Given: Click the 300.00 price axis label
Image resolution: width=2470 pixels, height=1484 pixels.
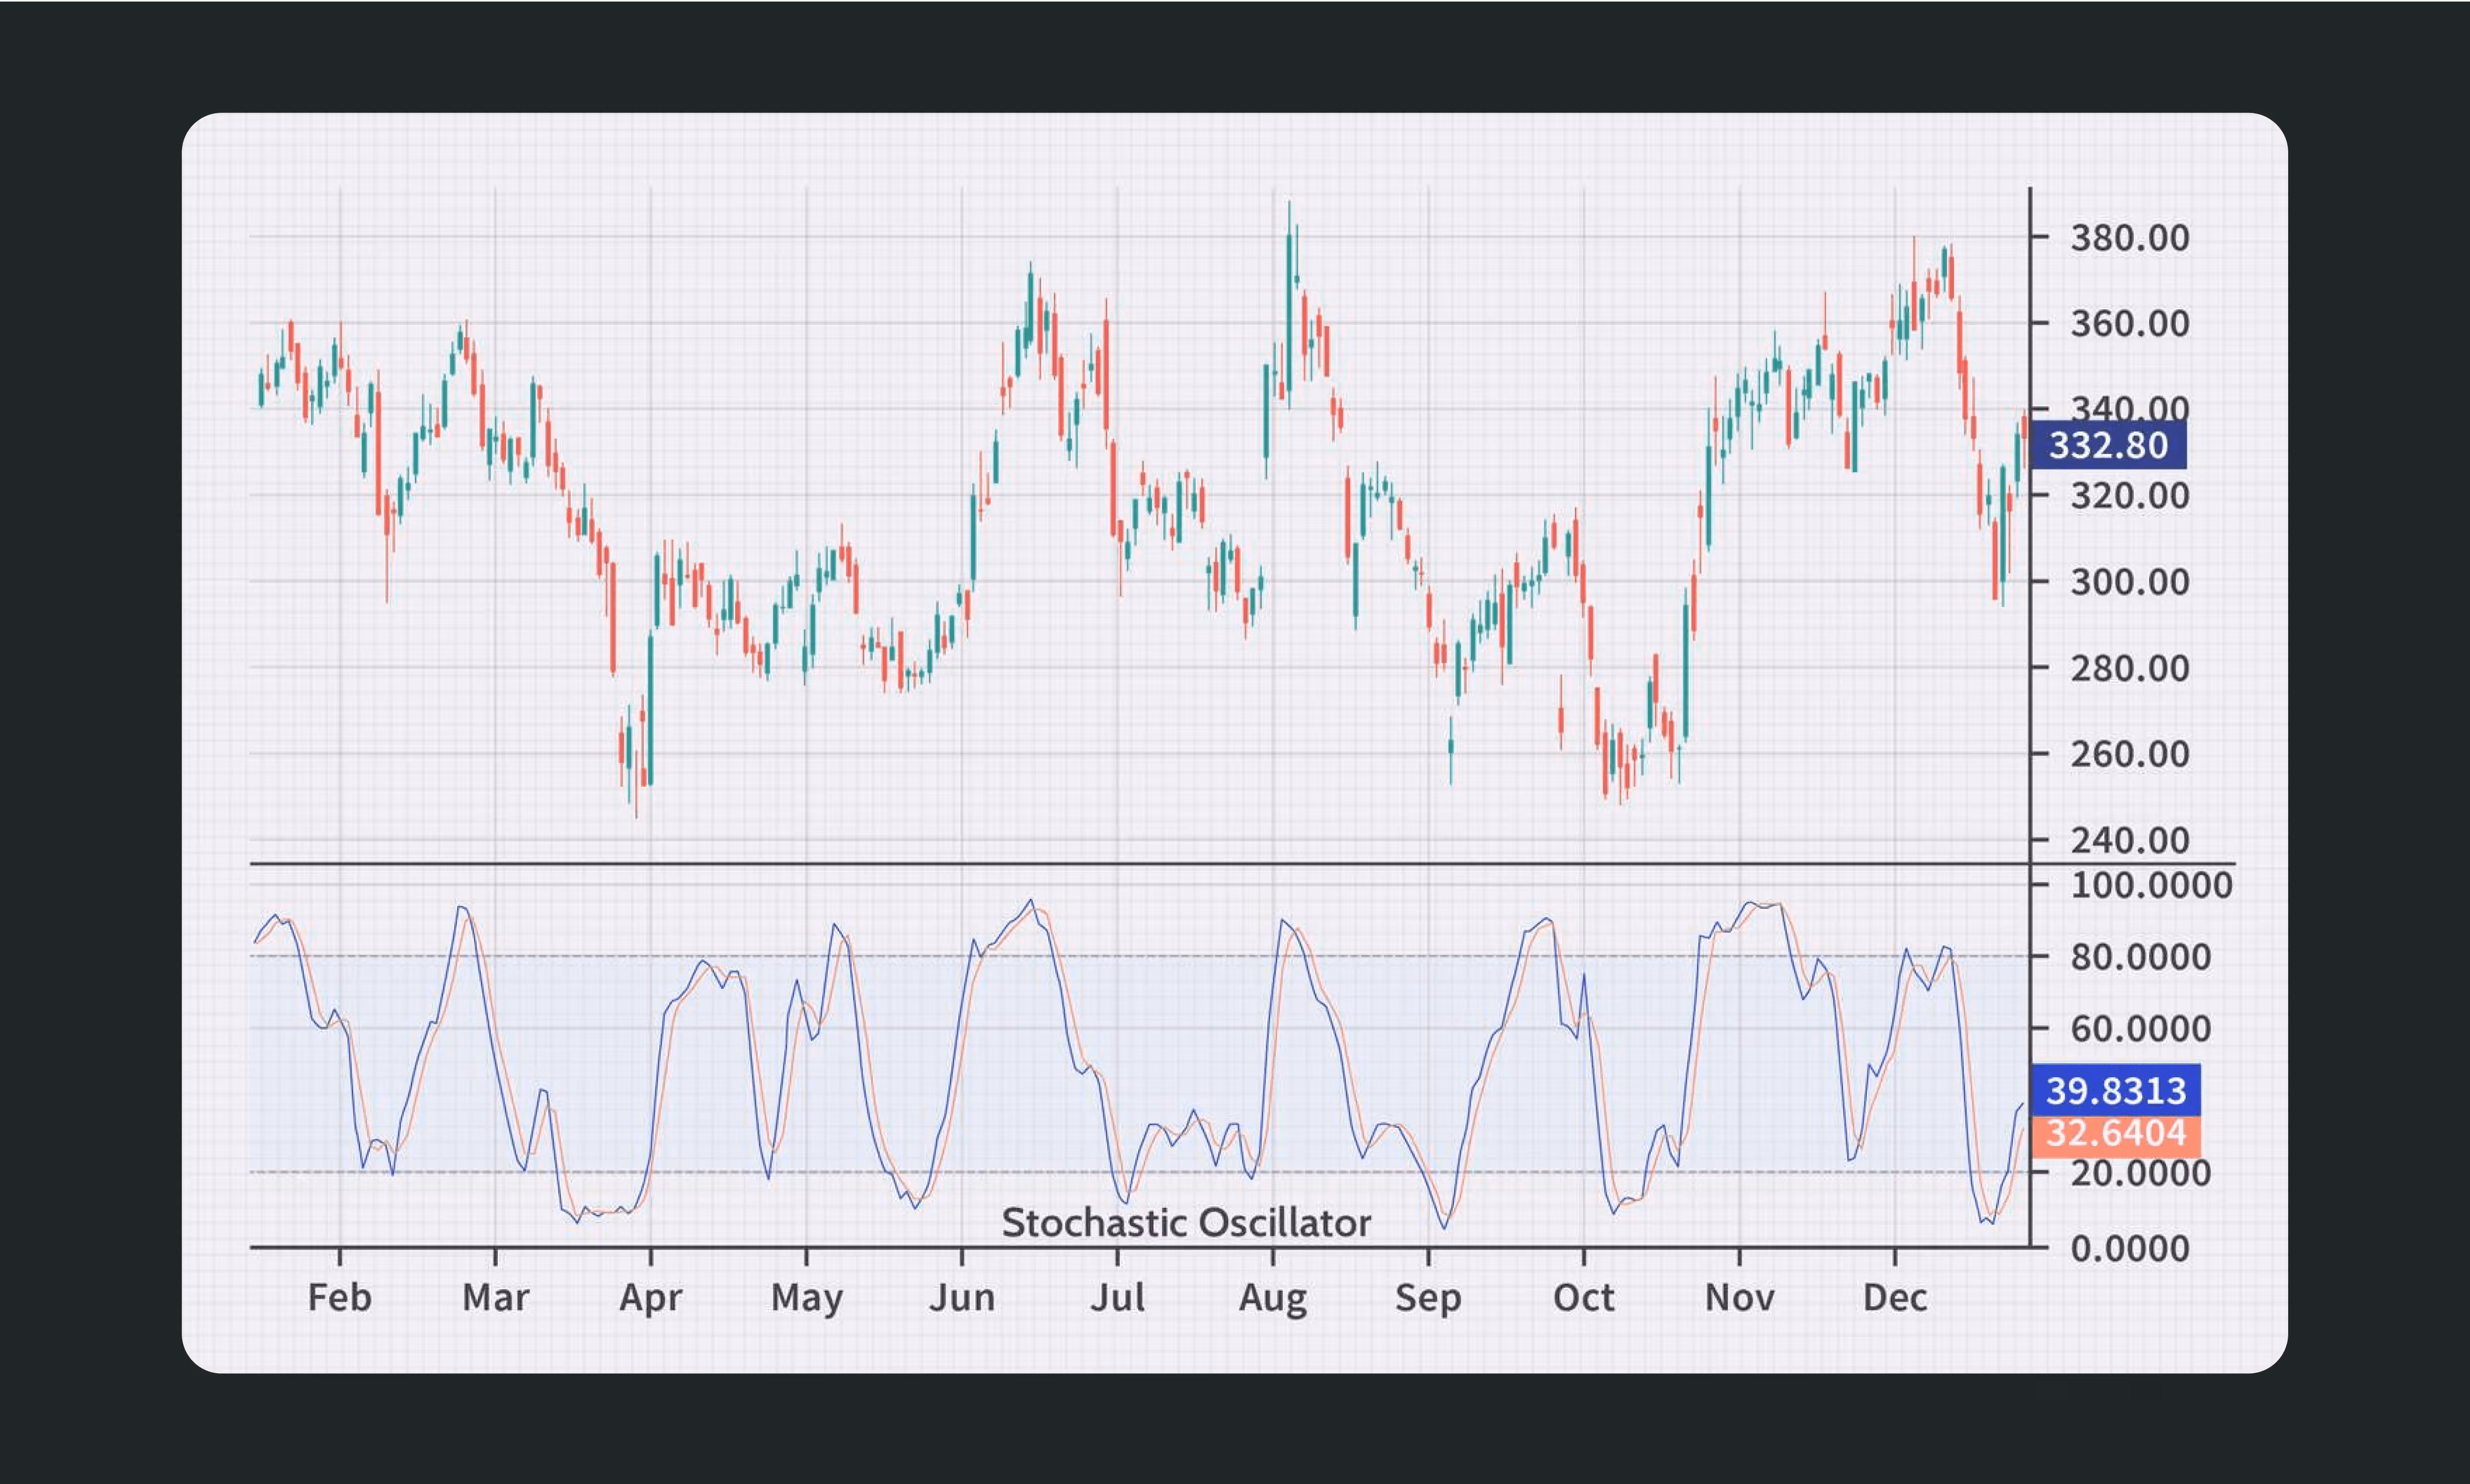Looking at the screenshot, I should (x=2129, y=582).
